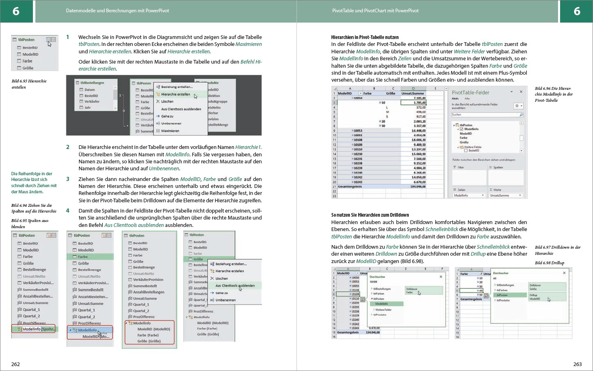593x371 pixels.
Task: Select Maximieren in the tblPosten context menu
Action: point(170,131)
